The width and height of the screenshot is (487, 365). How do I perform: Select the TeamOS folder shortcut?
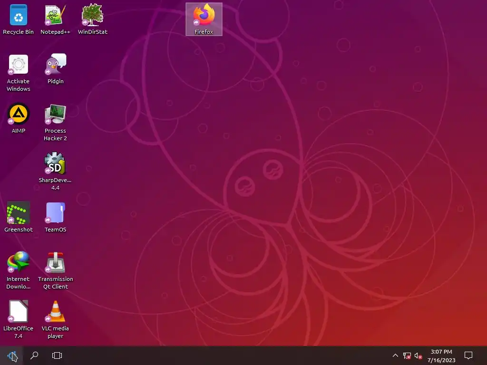[x=55, y=217]
